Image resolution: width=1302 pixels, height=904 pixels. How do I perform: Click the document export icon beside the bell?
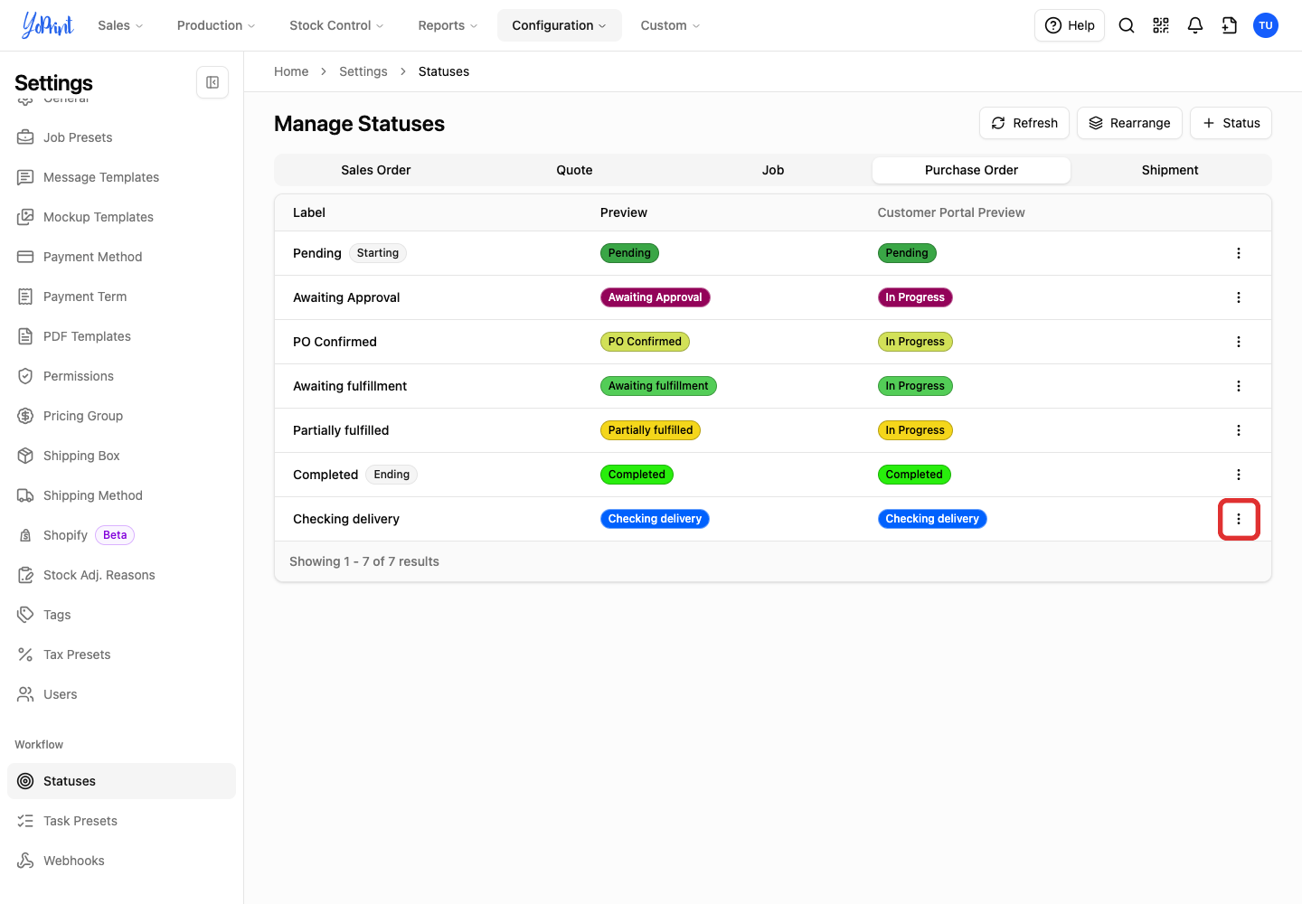click(1230, 25)
